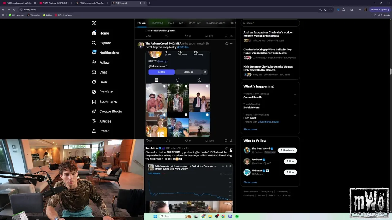Show more under What's happening

click(x=250, y=129)
